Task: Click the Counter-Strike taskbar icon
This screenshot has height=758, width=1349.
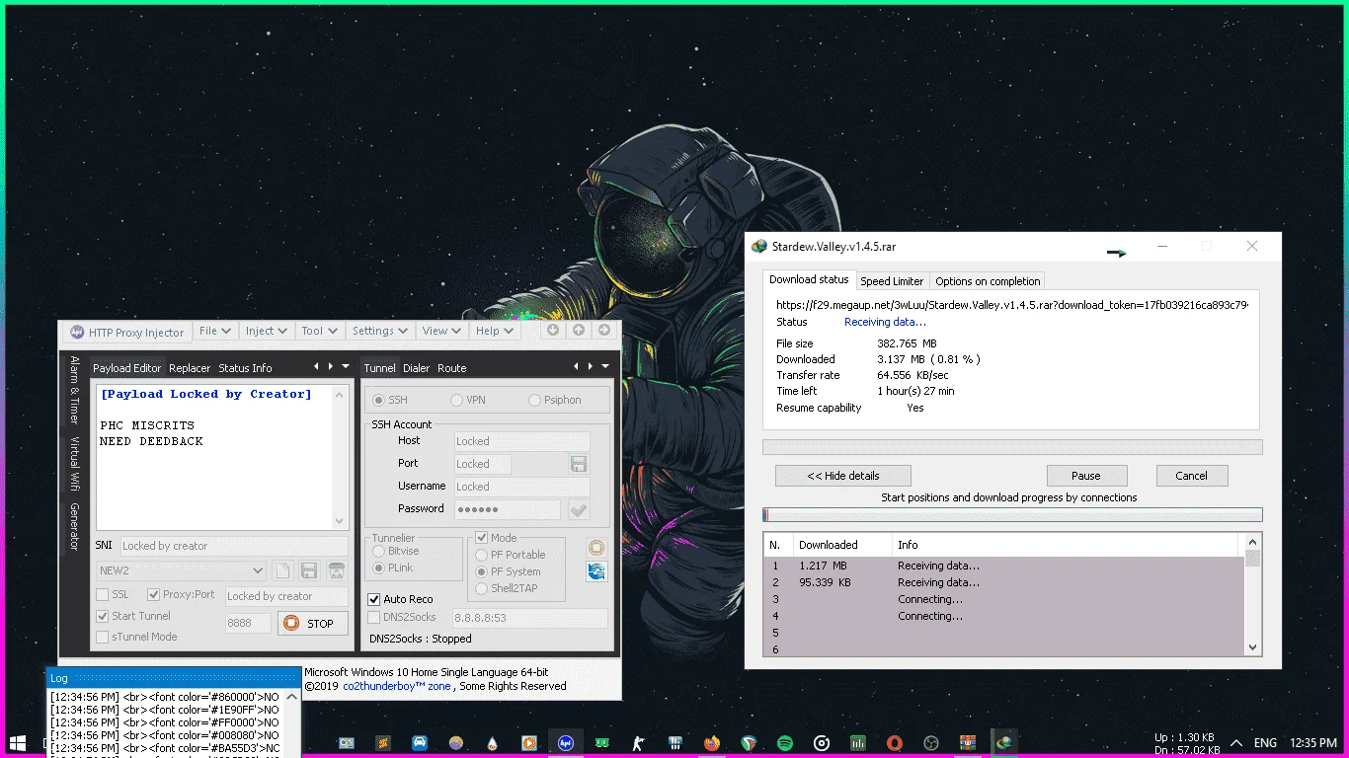Action: point(639,742)
